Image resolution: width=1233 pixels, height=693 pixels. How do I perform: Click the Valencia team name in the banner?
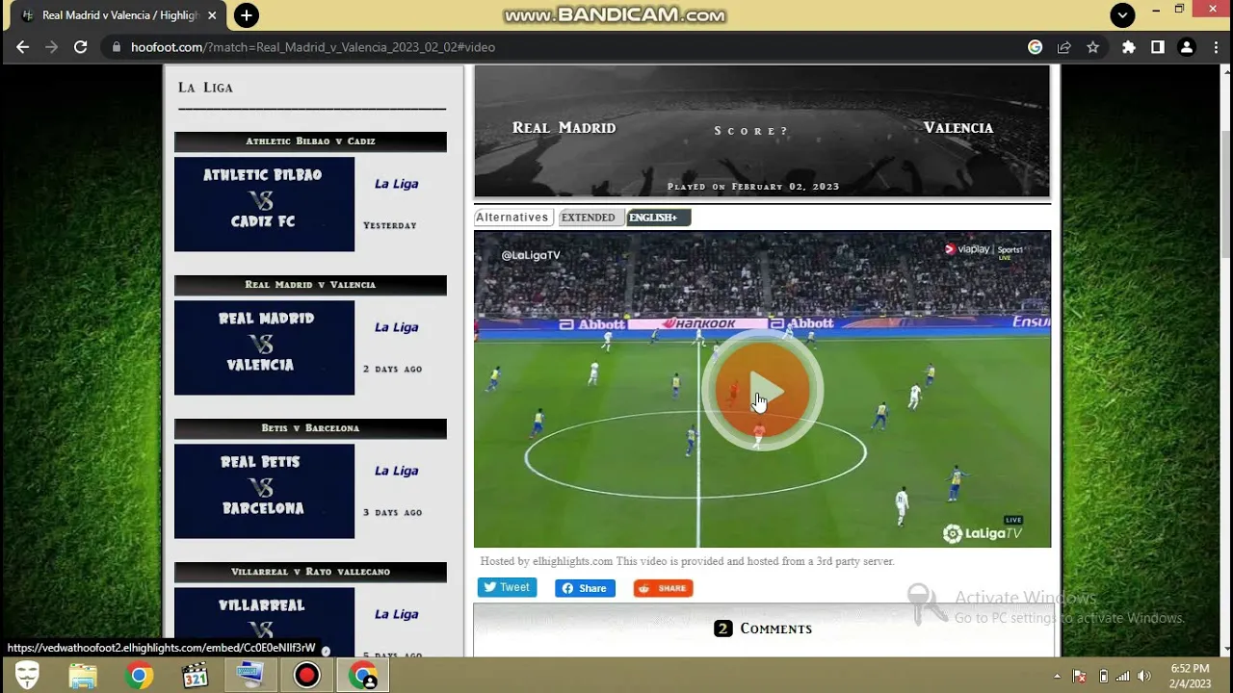(958, 128)
